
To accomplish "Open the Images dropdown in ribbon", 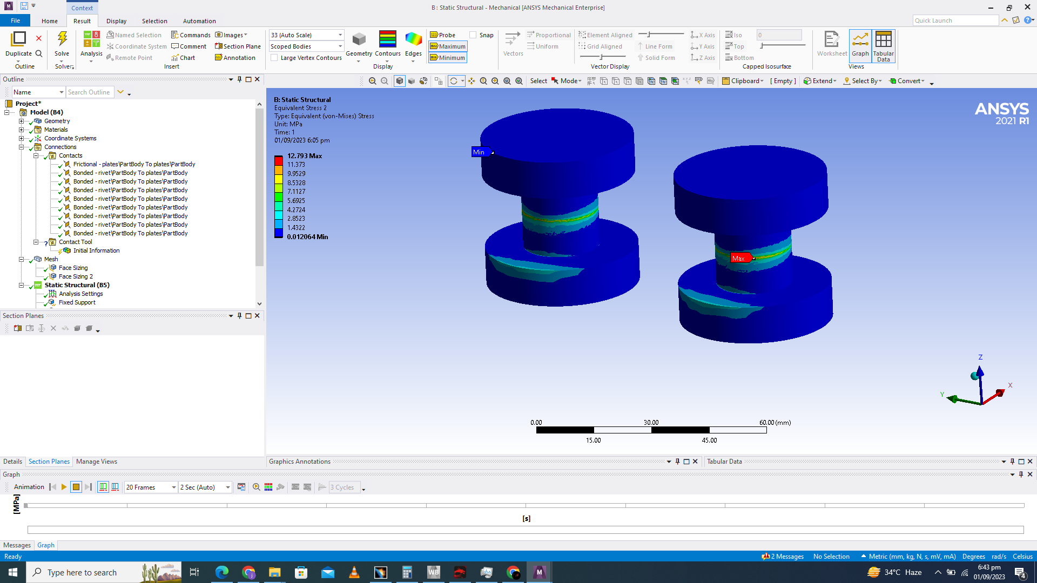I will [232, 35].
